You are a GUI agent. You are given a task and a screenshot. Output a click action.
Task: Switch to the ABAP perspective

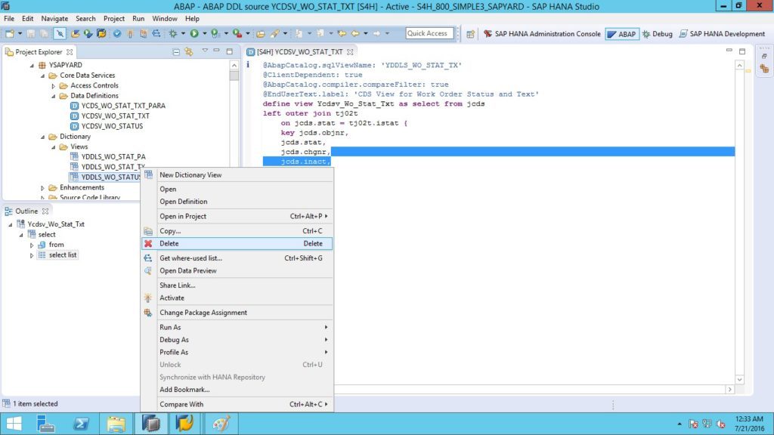[621, 34]
